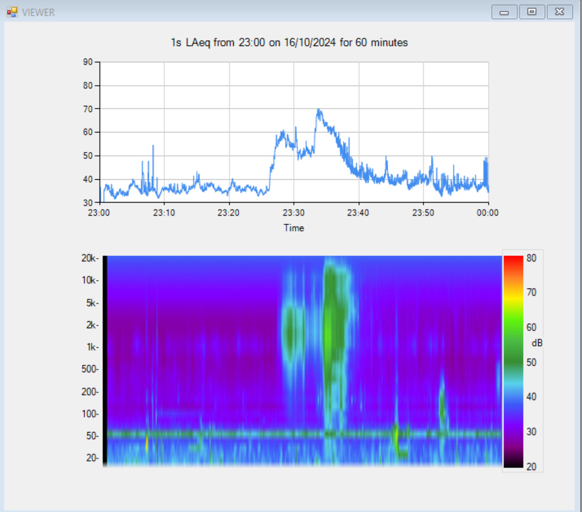Click the VIEWER title bar text
Viewport: 582px width, 512px height.
[x=38, y=12]
